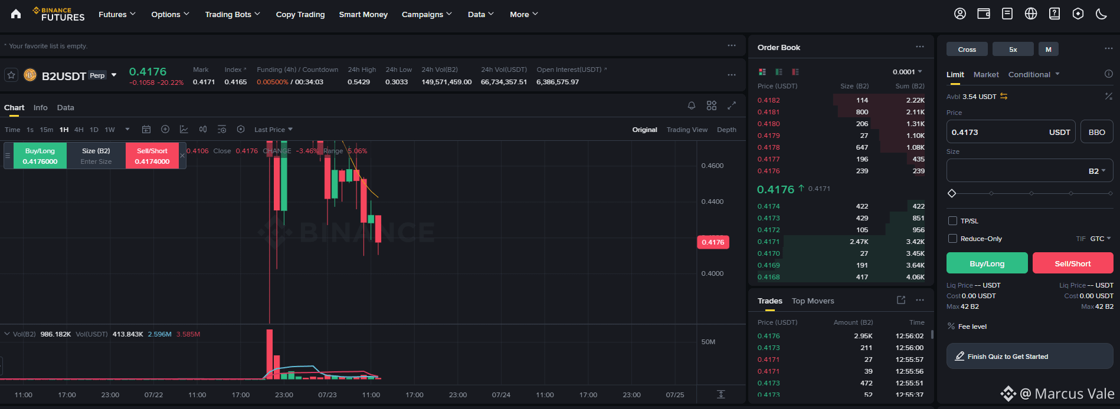Open the Last Price dropdown
The height and width of the screenshot is (409, 1120).
(x=273, y=130)
